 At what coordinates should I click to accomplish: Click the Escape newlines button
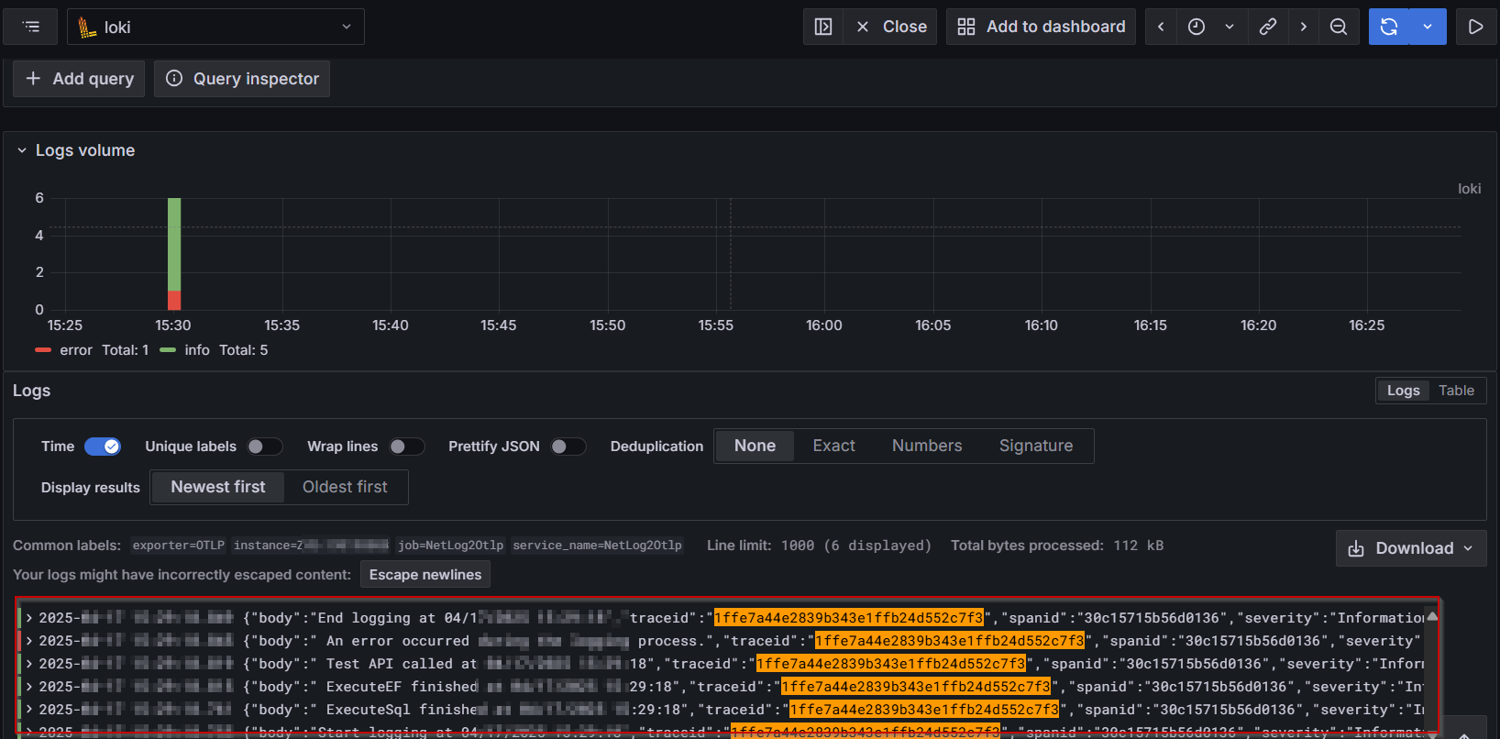tap(425, 575)
